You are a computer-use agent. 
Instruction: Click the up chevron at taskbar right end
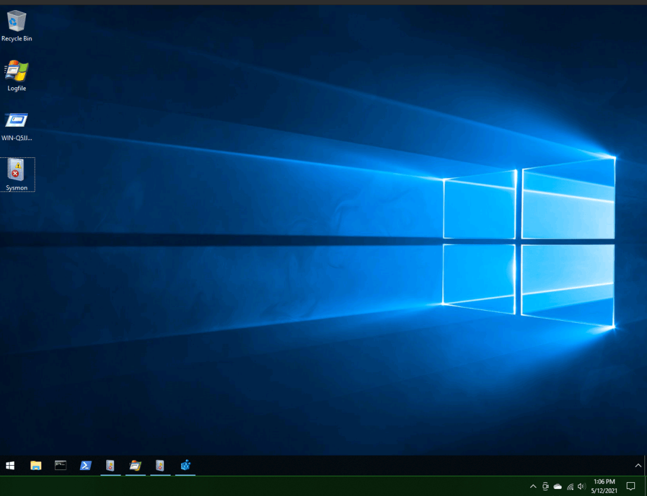click(638, 466)
